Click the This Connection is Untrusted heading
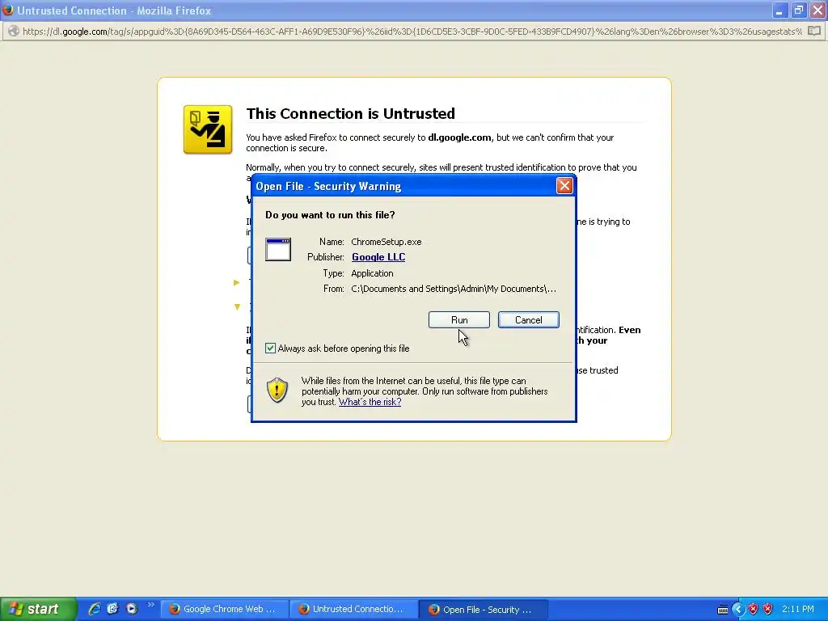The image size is (828, 621). point(351,113)
